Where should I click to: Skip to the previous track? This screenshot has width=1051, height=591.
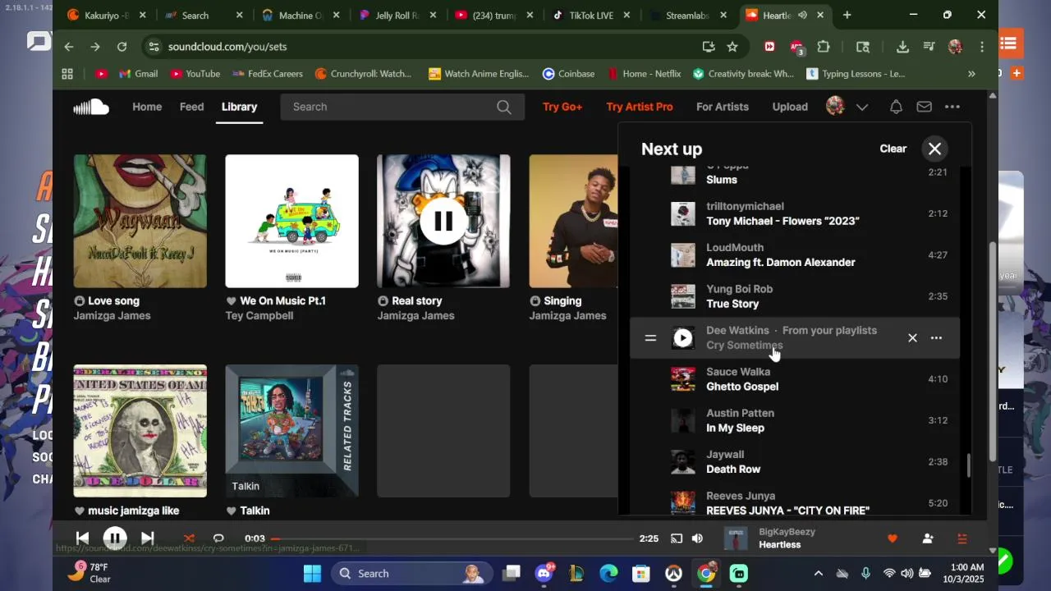coord(82,538)
